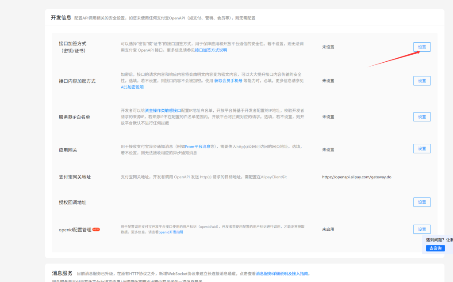Open 设置 for openid配置管理
Viewport: 453px width, 282px height.
coord(422,229)
